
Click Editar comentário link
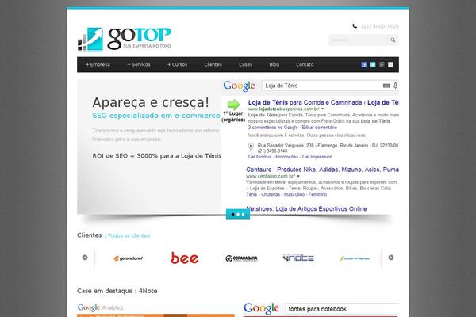(x=320, y=128)
